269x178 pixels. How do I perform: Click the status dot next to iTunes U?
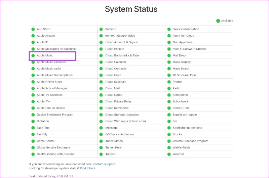click(x=101, y=154)
